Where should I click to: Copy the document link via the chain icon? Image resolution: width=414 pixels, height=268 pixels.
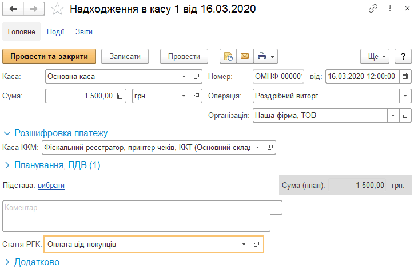click(373, 9)
